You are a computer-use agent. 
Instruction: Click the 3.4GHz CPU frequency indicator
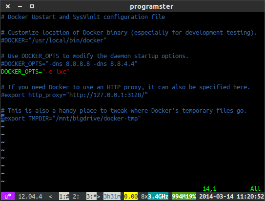[x=158, y=197]
